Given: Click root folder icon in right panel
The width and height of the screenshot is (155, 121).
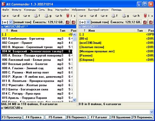Looking at the screenshot, I should (145, 22).
